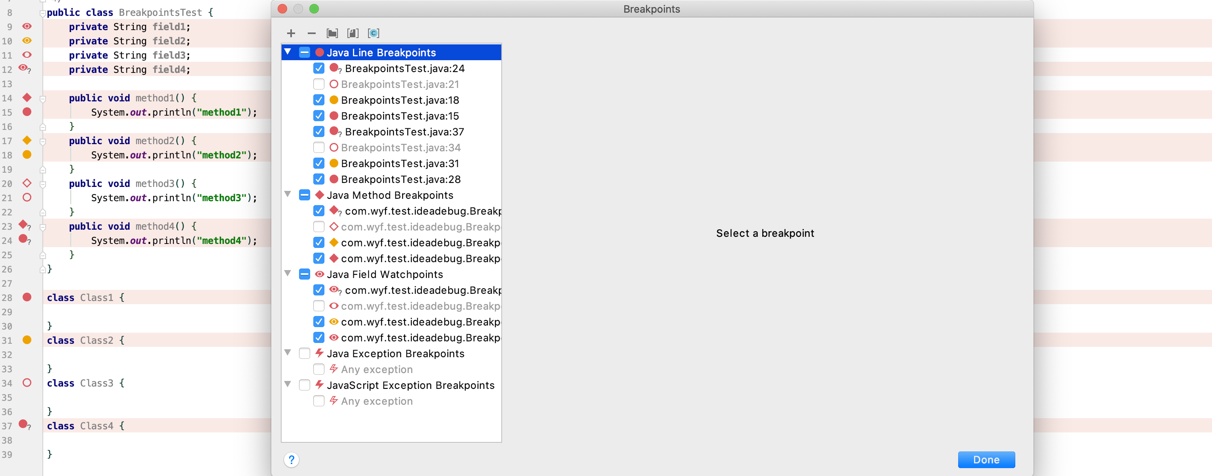Click orange breakpoint circle on line 18
1212x476 pixels.
tap(27, 154)
